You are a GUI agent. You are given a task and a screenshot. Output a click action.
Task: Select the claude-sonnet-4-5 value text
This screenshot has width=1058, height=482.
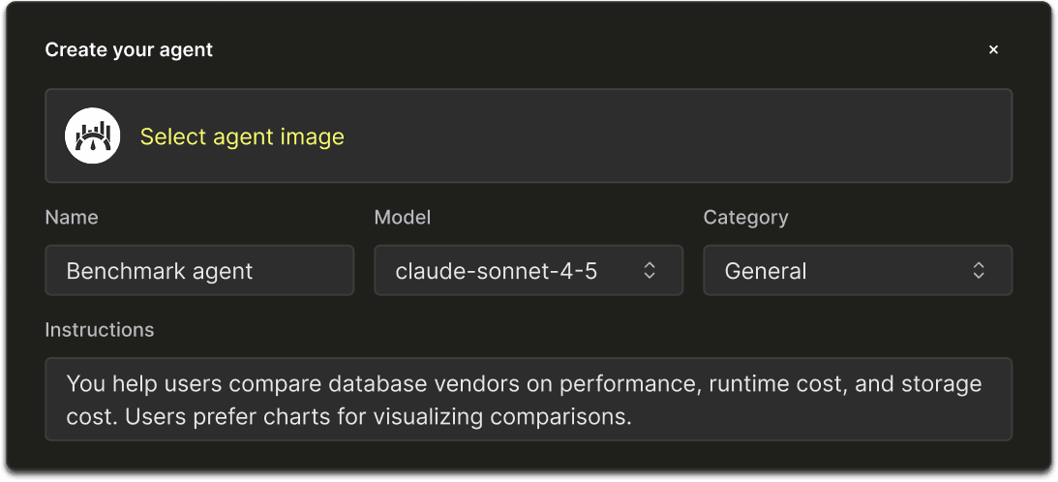(496, 271)
